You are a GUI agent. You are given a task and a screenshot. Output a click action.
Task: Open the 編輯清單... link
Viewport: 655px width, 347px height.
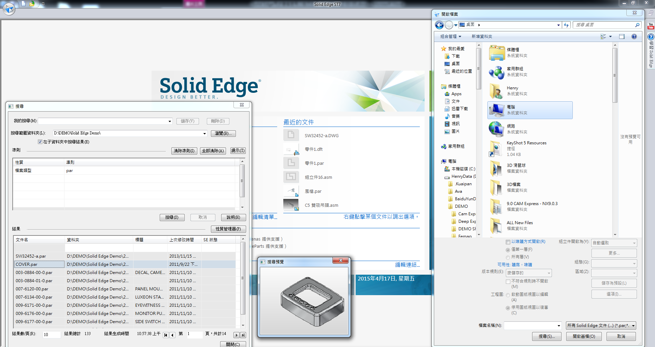pyautogui.click(x=265, y=217)
